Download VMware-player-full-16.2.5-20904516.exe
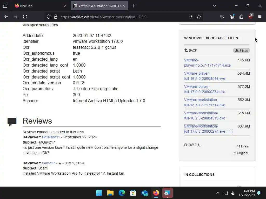This screenshot has height=199, width=266. click(x=205, y=76)
